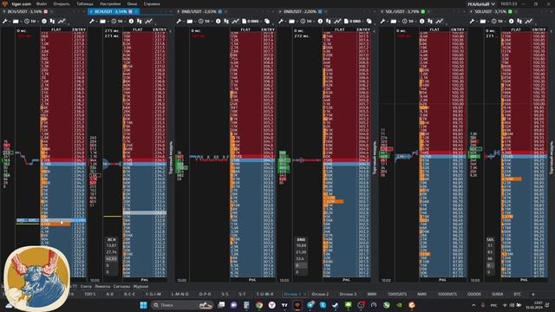Click BCH position info box
Image resolution: width=555 pixels, height=312 pixels.
pos(112,257)
